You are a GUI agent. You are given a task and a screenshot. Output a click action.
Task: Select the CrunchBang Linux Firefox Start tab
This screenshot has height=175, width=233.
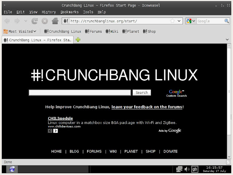click(37, 40)
